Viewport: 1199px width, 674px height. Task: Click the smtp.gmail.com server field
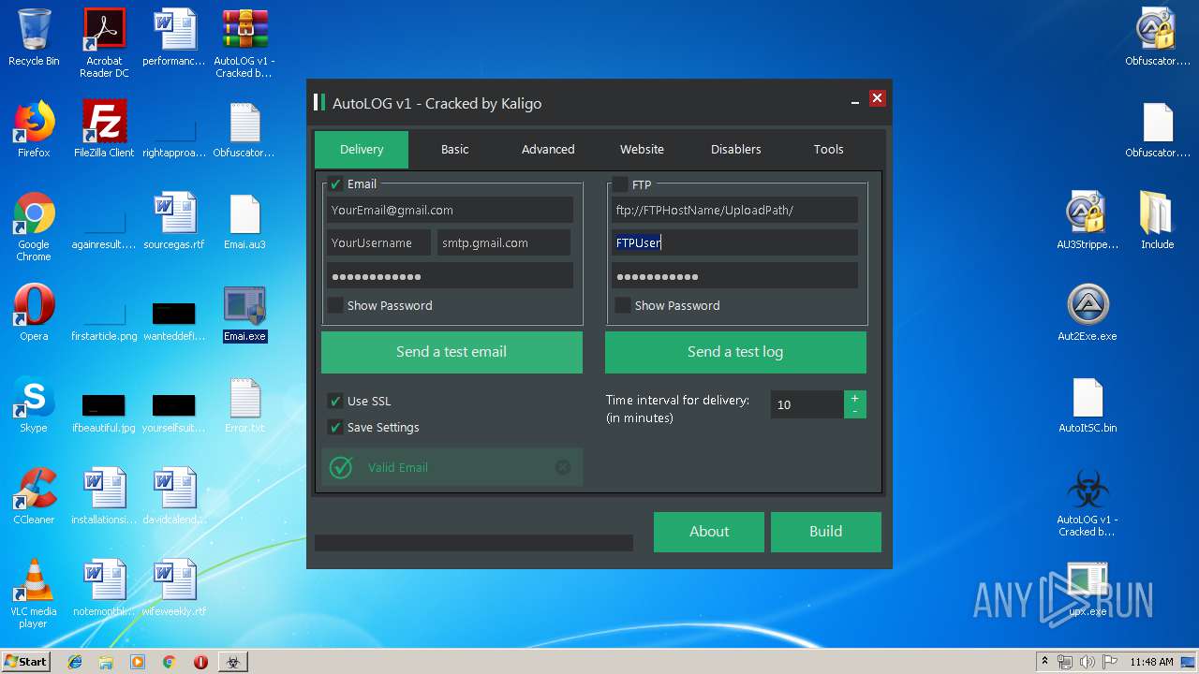(x=504, y=242)
